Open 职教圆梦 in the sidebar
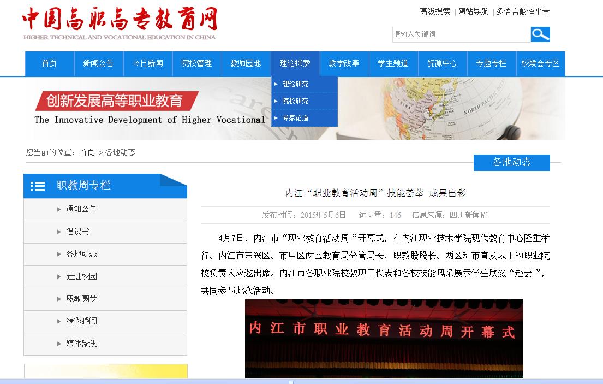Image resolution: width=603 pixels, height=384 pixels. [105, 299]
